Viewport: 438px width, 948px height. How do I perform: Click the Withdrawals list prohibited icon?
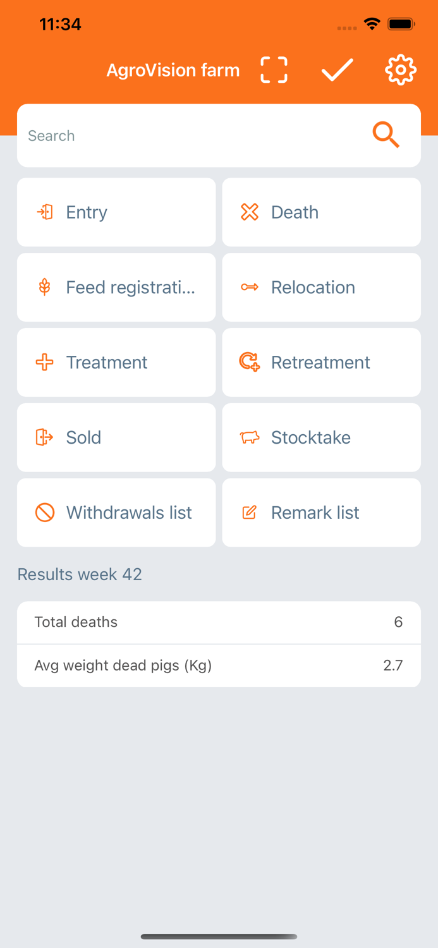(x=45, y=513)
